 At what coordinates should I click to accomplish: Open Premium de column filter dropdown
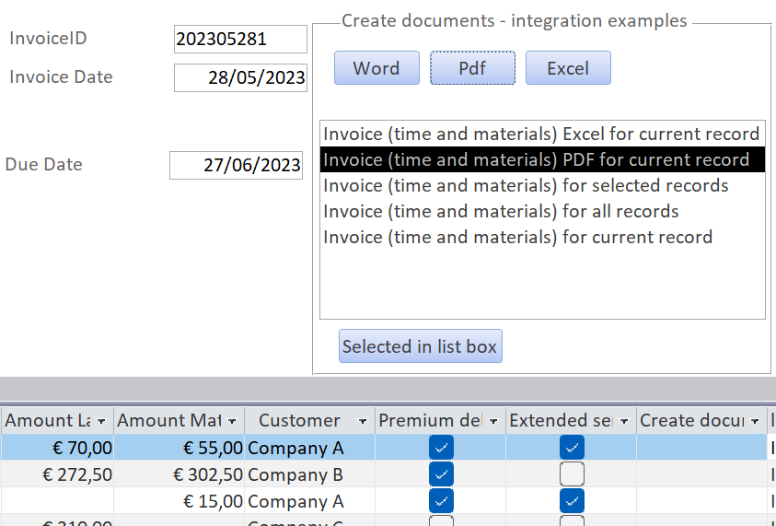(x=493, y=421)
